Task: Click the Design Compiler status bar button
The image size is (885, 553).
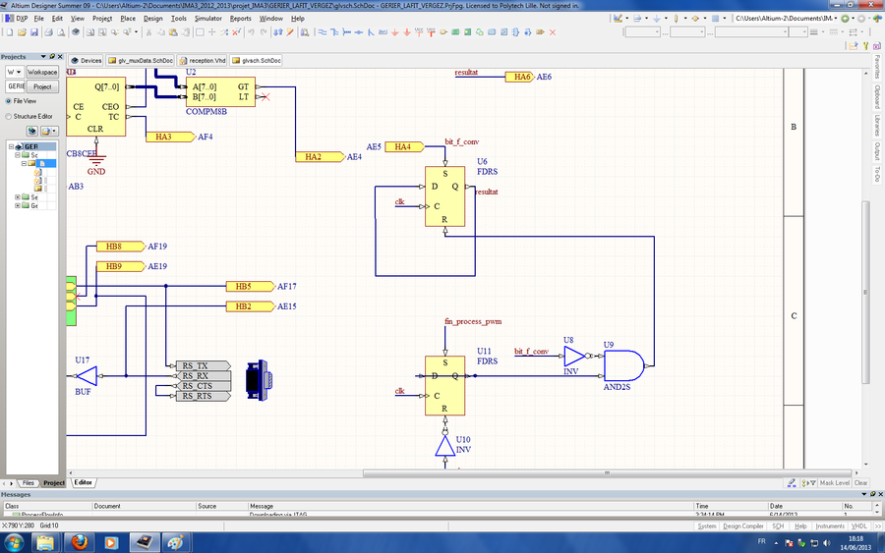Action: (x=743, y=526)
